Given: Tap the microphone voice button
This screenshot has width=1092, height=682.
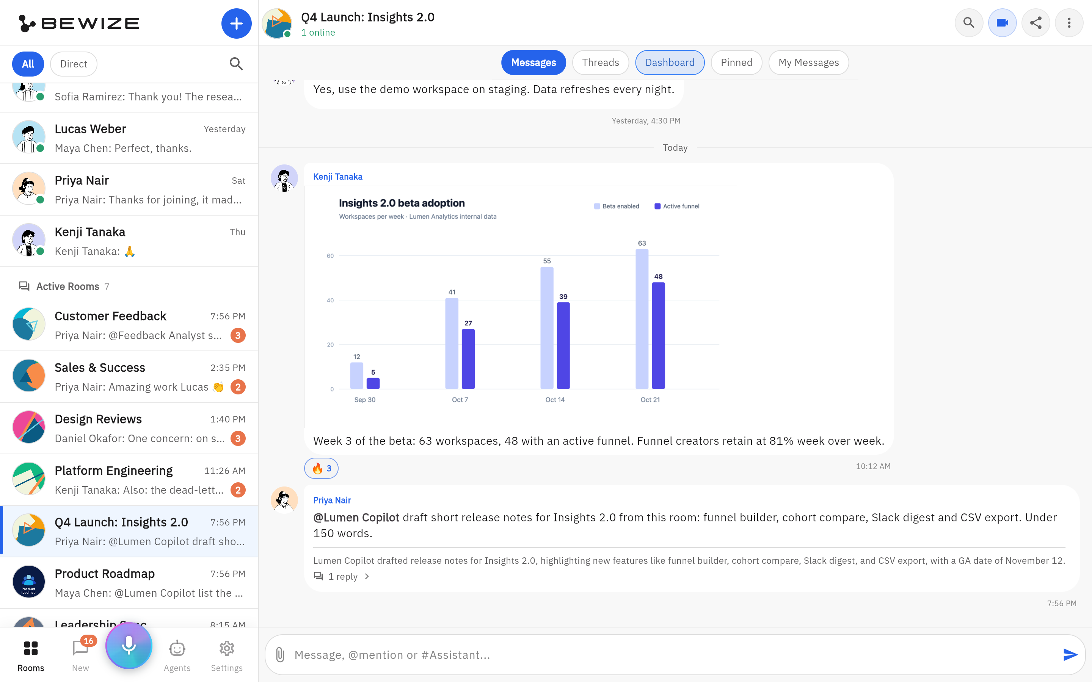Looking at the screenshot, I should click(129, 646).
